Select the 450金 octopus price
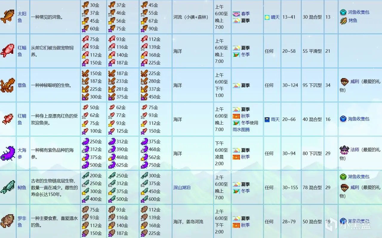Screen dimensions: 382x238 [x=155, y=97]
